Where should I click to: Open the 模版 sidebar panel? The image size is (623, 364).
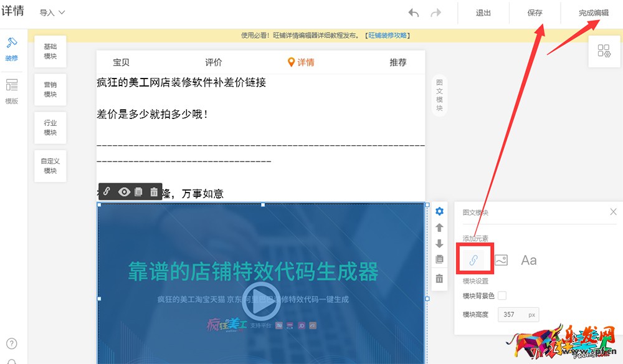(11, 92)
